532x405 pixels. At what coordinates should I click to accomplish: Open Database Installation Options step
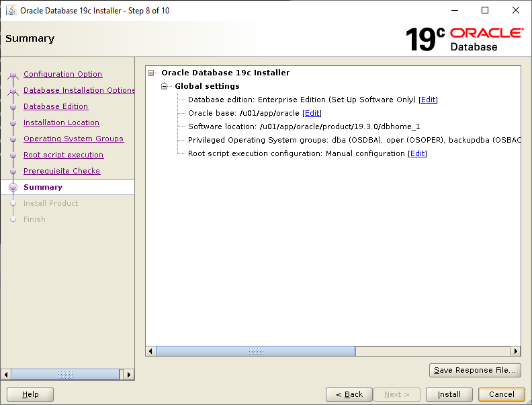[x=79, y=90]
